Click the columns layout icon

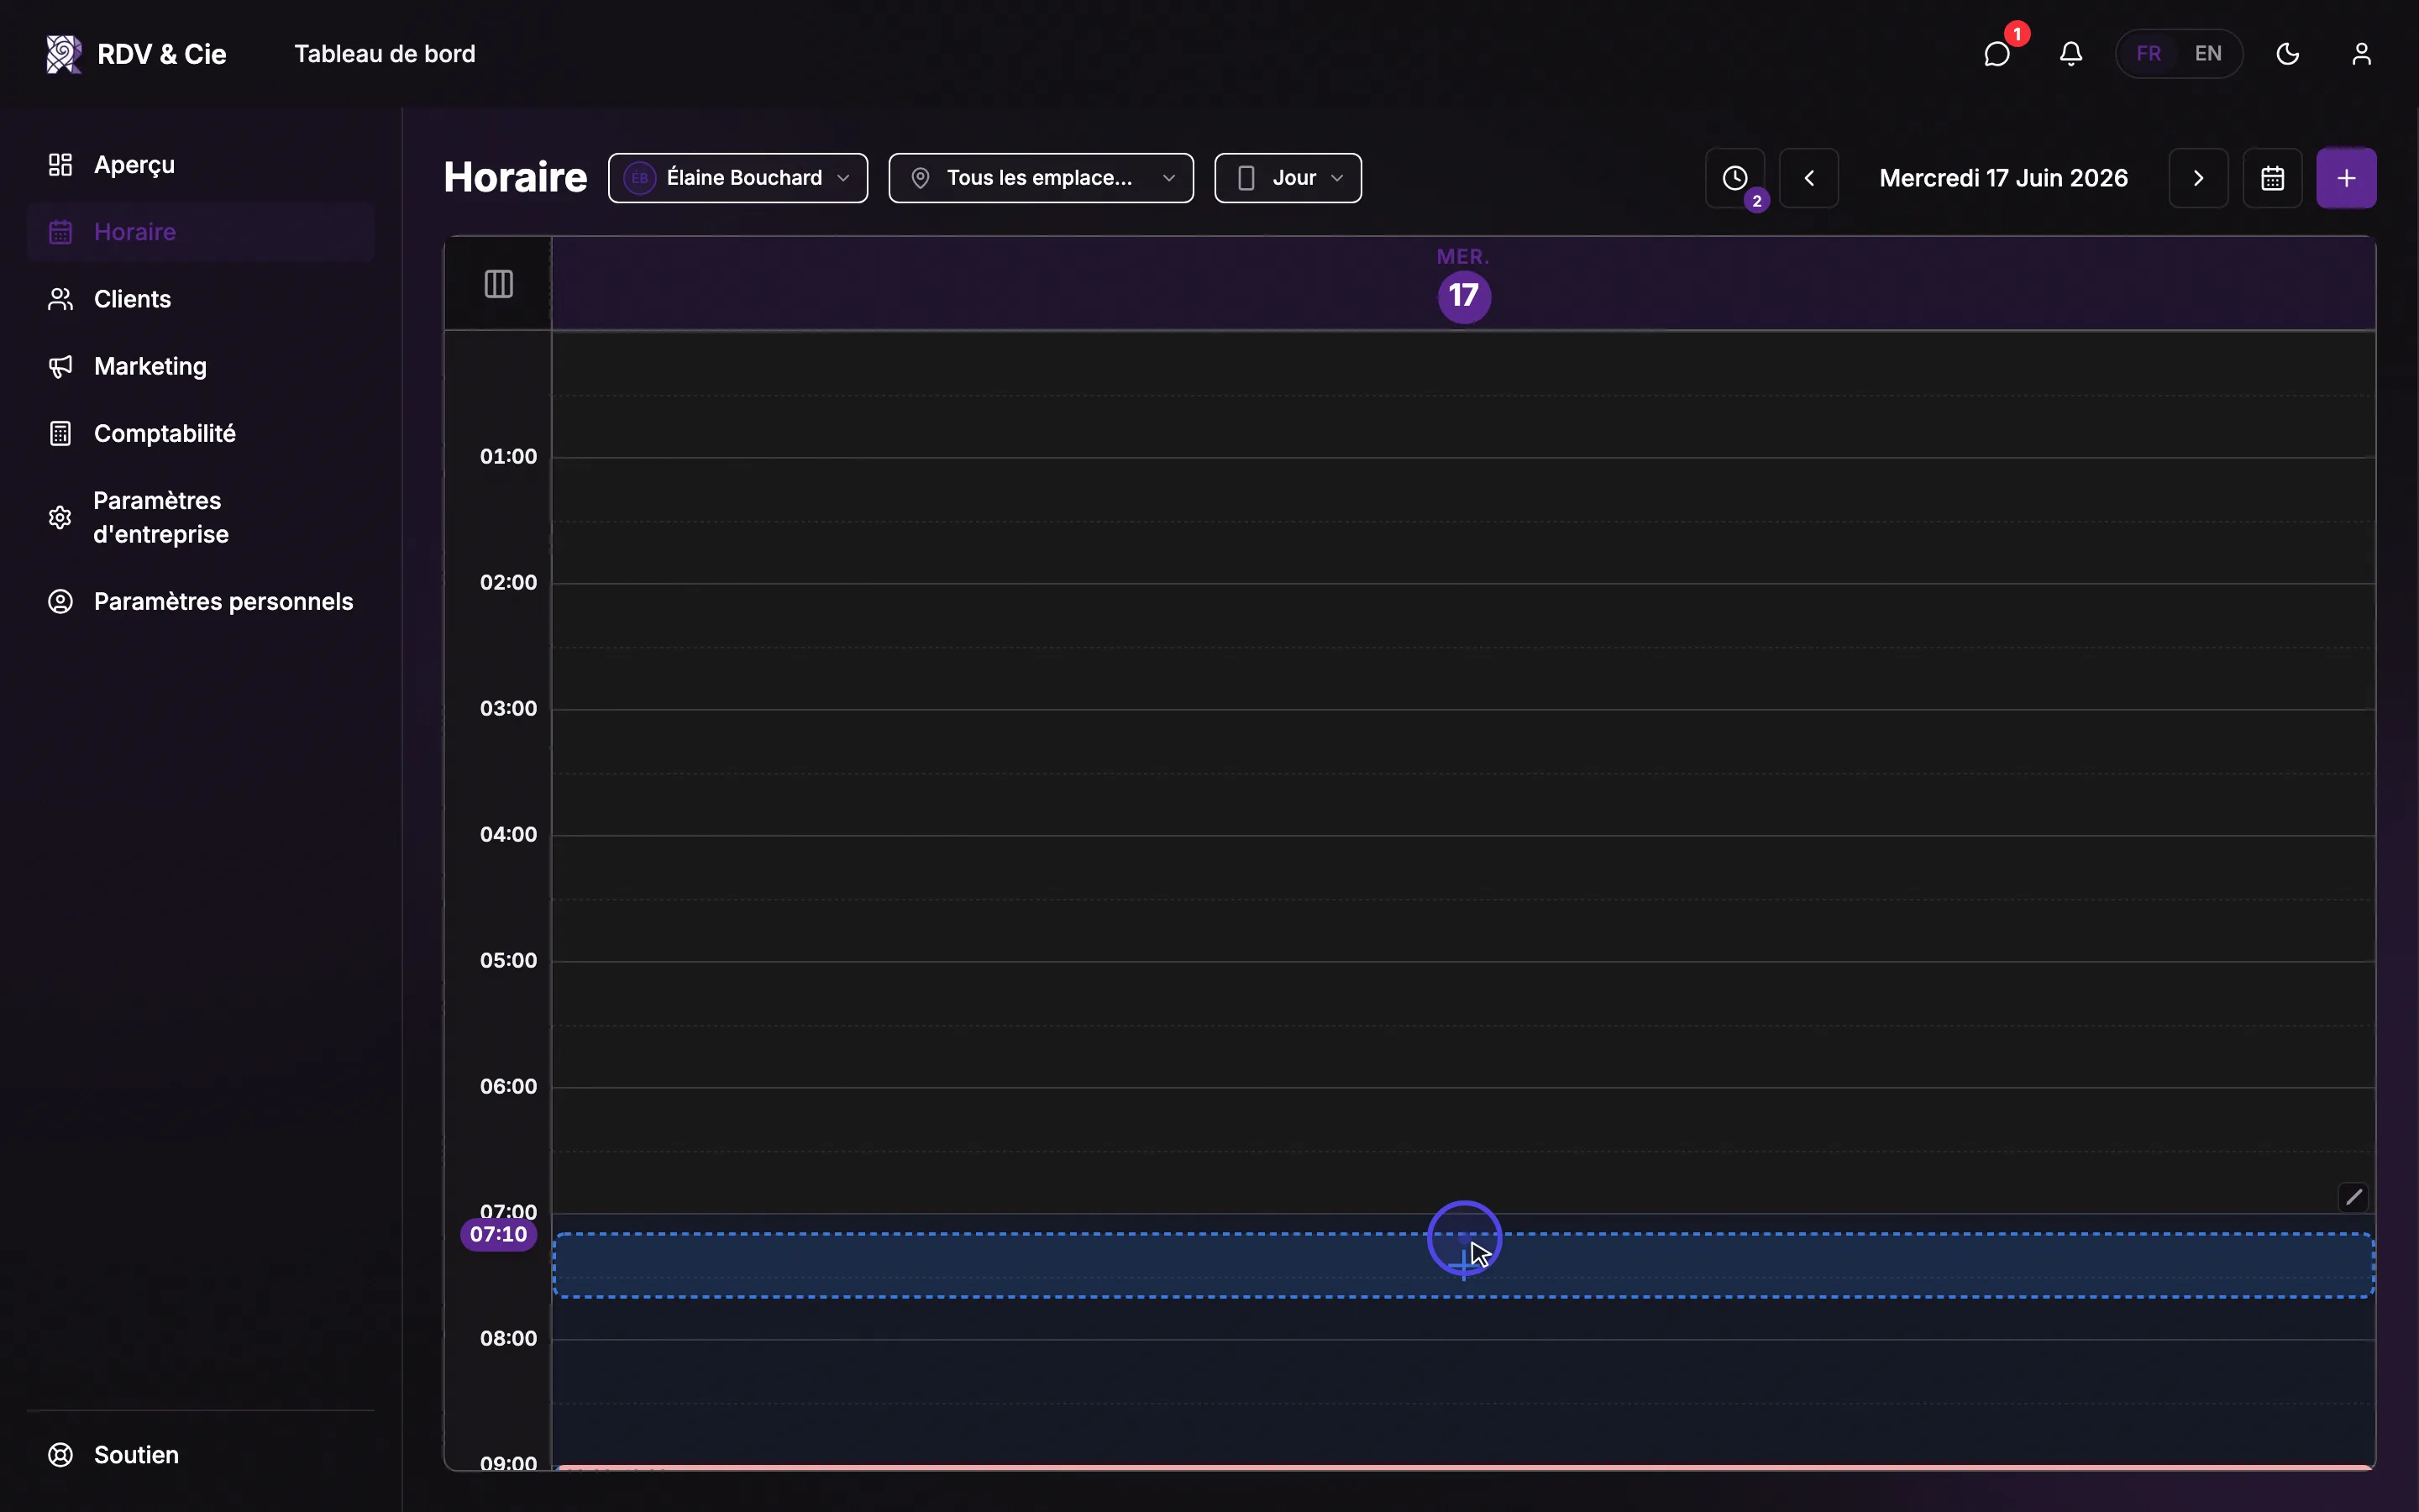(499, 284)
